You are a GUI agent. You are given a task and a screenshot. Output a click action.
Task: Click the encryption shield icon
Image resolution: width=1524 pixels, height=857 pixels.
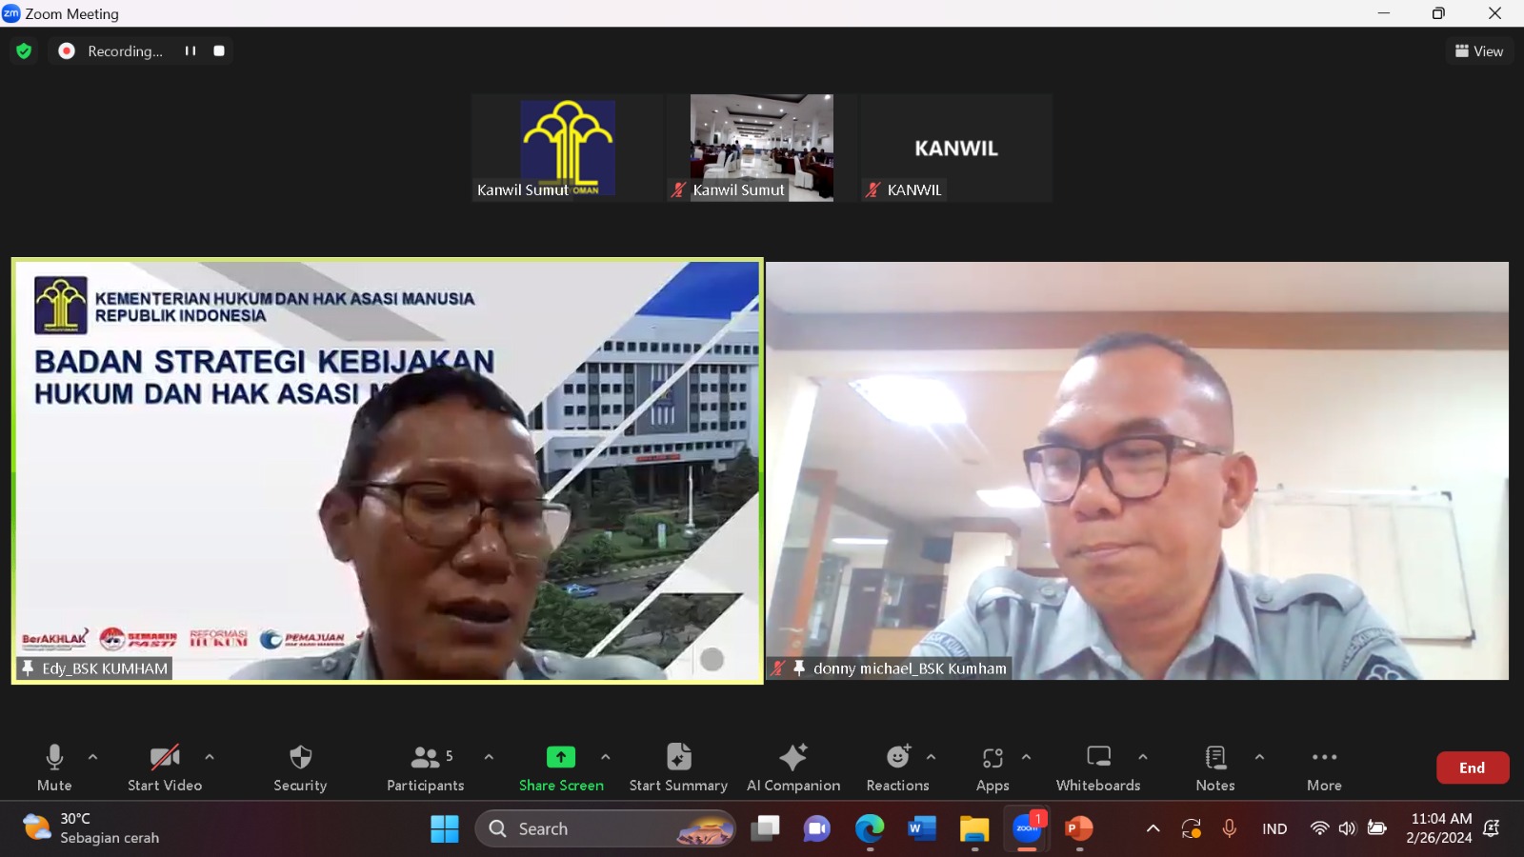coord(24,51)
